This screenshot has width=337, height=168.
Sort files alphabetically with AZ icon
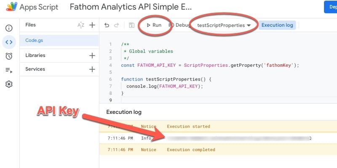(81, 25)
